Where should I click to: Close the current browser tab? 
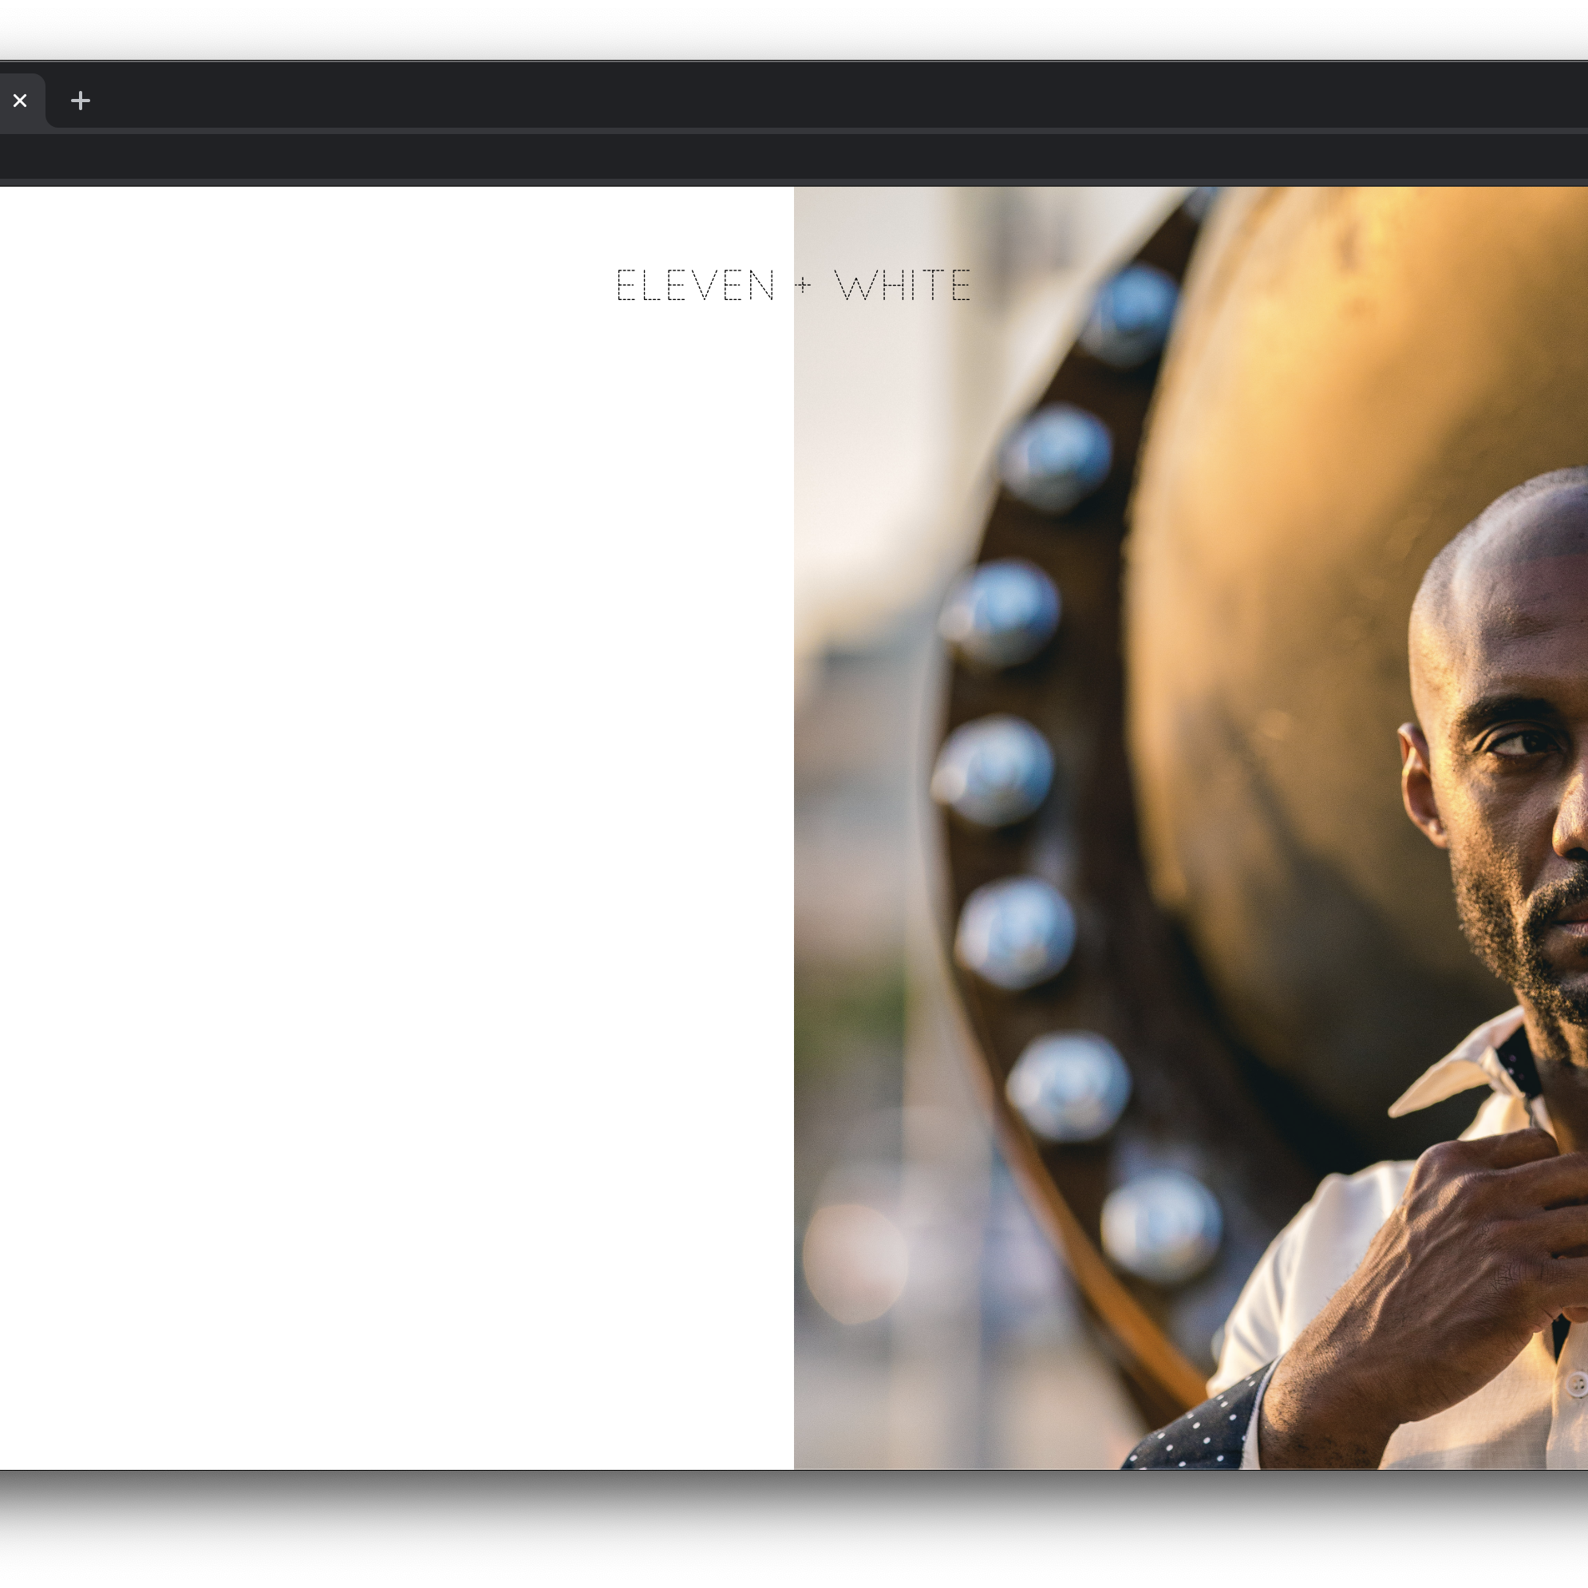point(20,101)
